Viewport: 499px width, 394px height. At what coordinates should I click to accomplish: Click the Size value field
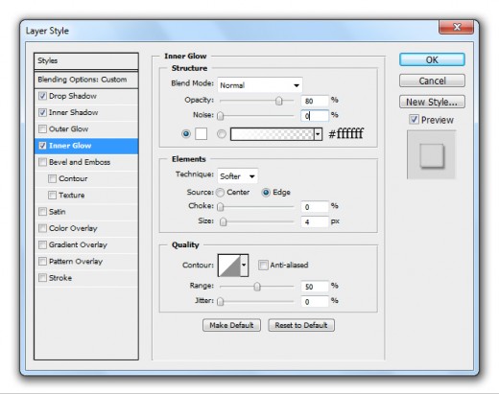(x=315, y=221)
